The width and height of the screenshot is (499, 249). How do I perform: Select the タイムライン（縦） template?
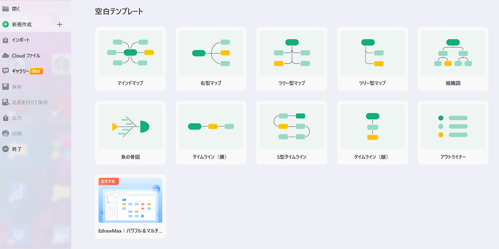click(x=372, y=133)
